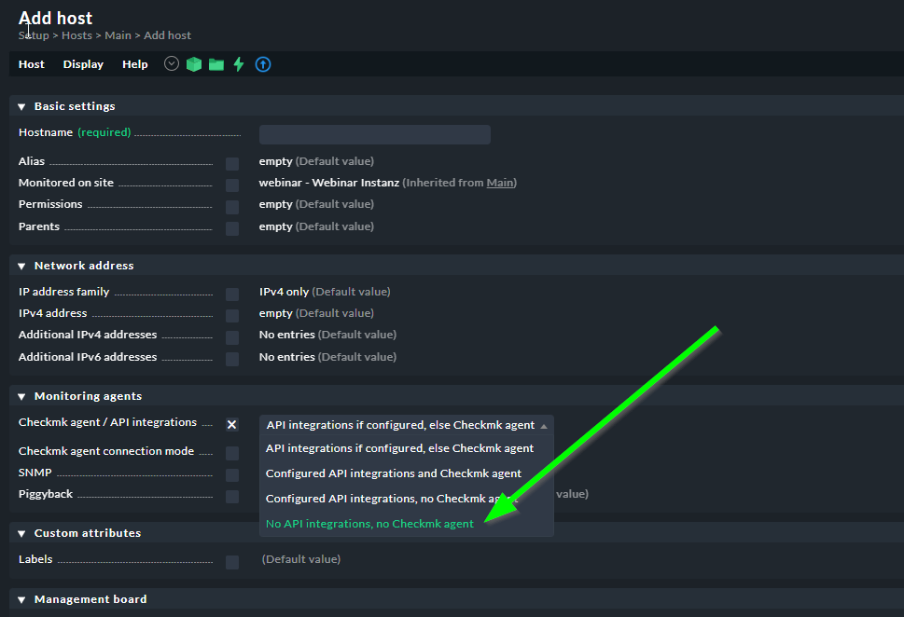Open the Host menu

click(32, 64)
